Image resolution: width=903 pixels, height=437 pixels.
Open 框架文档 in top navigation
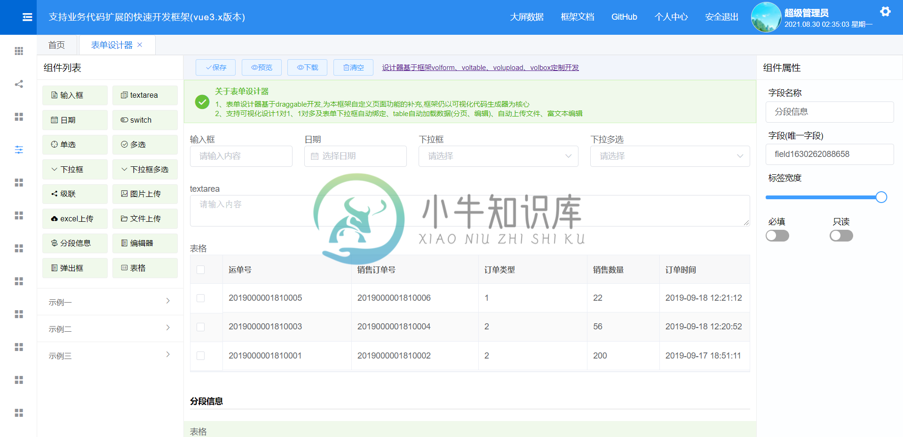coord(578,17)
